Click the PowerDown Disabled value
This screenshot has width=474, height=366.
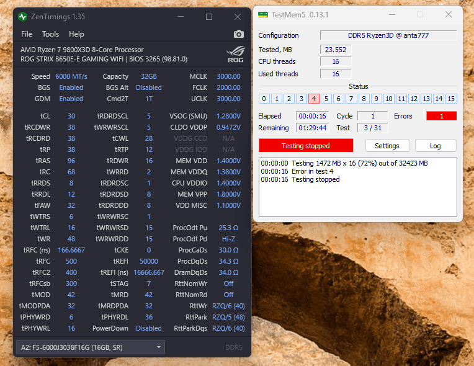(149, 329)
